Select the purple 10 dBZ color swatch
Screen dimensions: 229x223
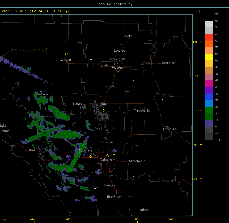click(209, 123)
